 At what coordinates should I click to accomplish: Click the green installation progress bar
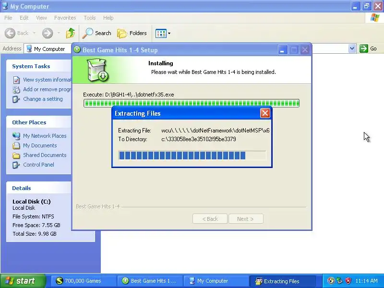click(191, 103)
